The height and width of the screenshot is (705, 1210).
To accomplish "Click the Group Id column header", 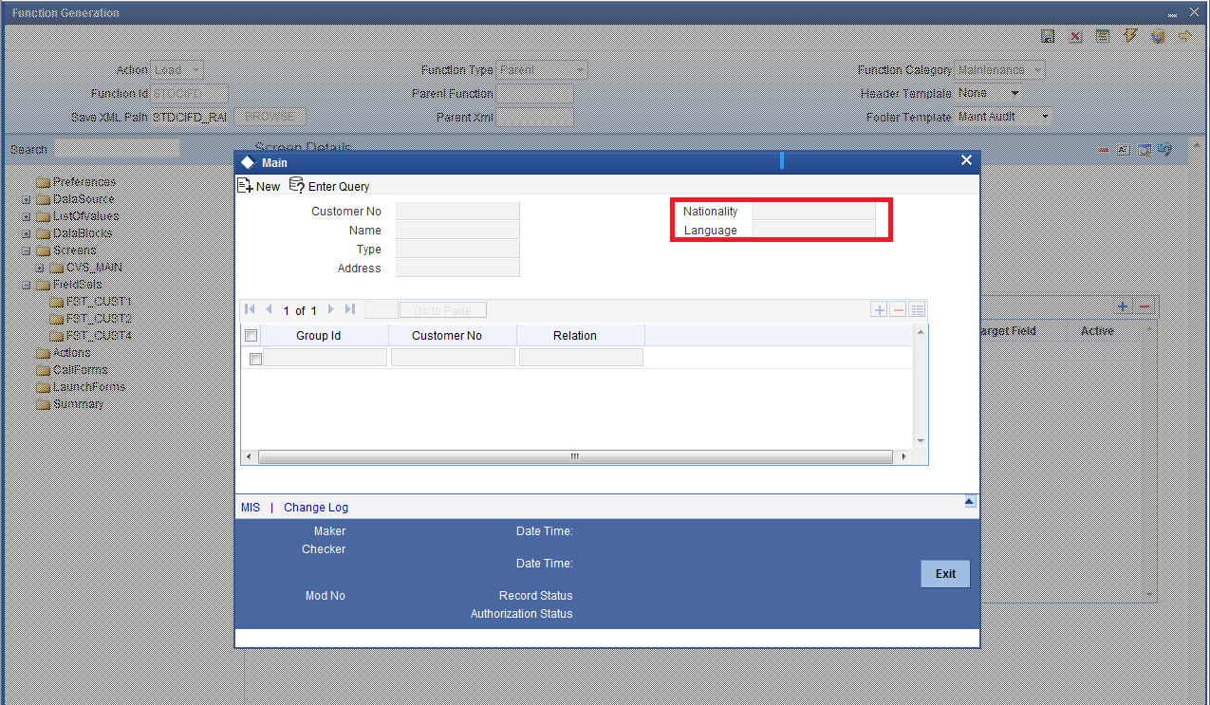I will (x=325, y=336).
